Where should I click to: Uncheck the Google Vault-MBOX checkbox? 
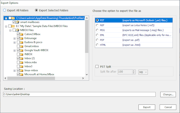click(x=18, y=50)
